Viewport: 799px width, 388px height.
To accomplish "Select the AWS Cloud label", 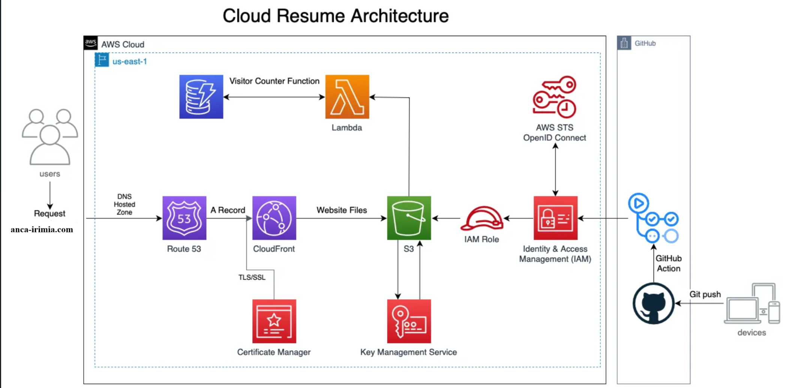I will pyautogui.click(x=123, y=44).
